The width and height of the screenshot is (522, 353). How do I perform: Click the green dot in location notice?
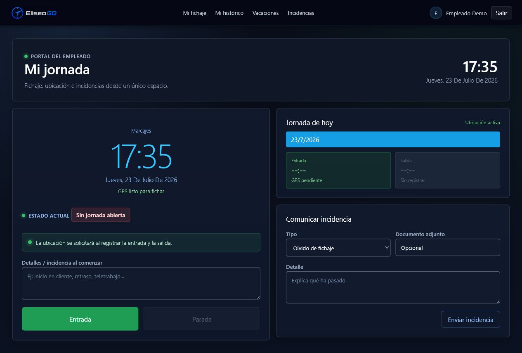(30, 242)
